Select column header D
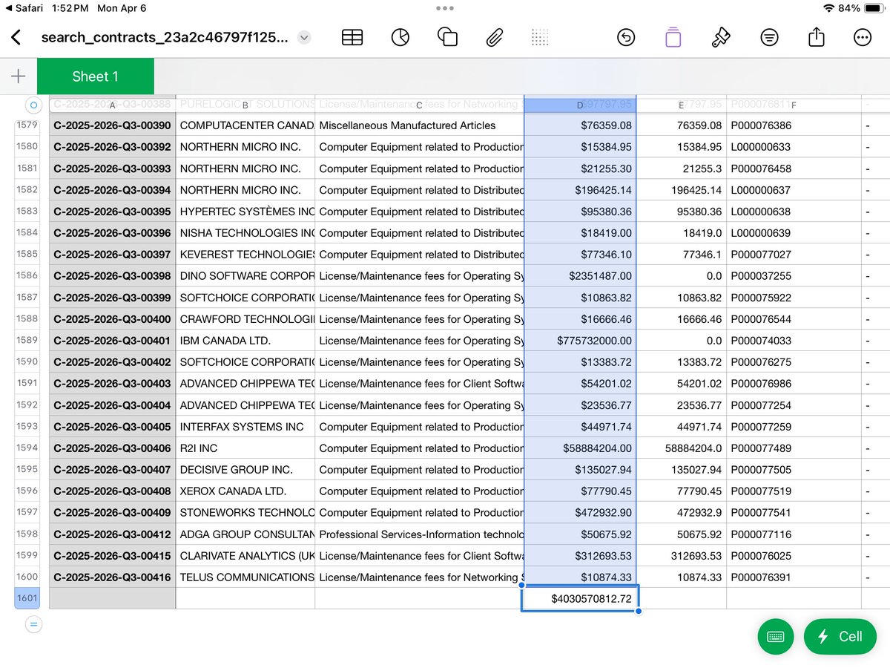The height and width of the screenshot is (668, 890). [x=580, y=105]
